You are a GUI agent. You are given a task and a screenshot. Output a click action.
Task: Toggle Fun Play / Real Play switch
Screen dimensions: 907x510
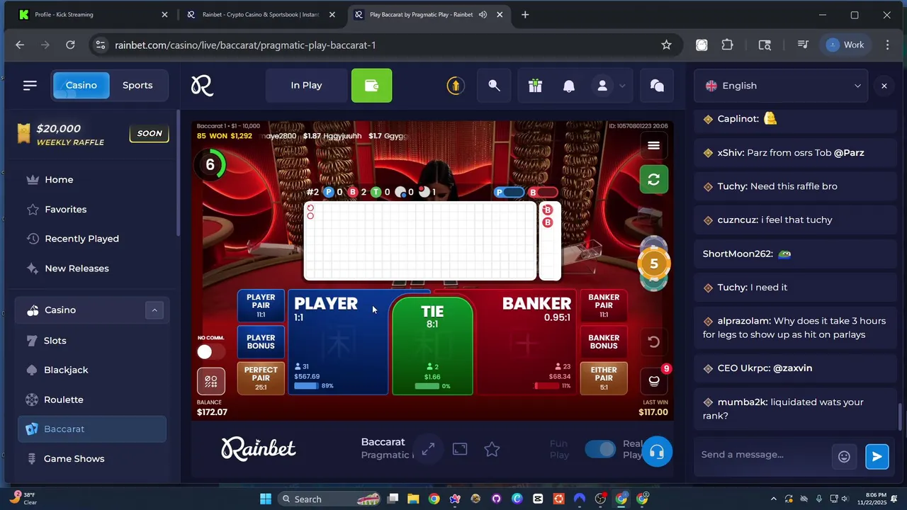[601, 449]
